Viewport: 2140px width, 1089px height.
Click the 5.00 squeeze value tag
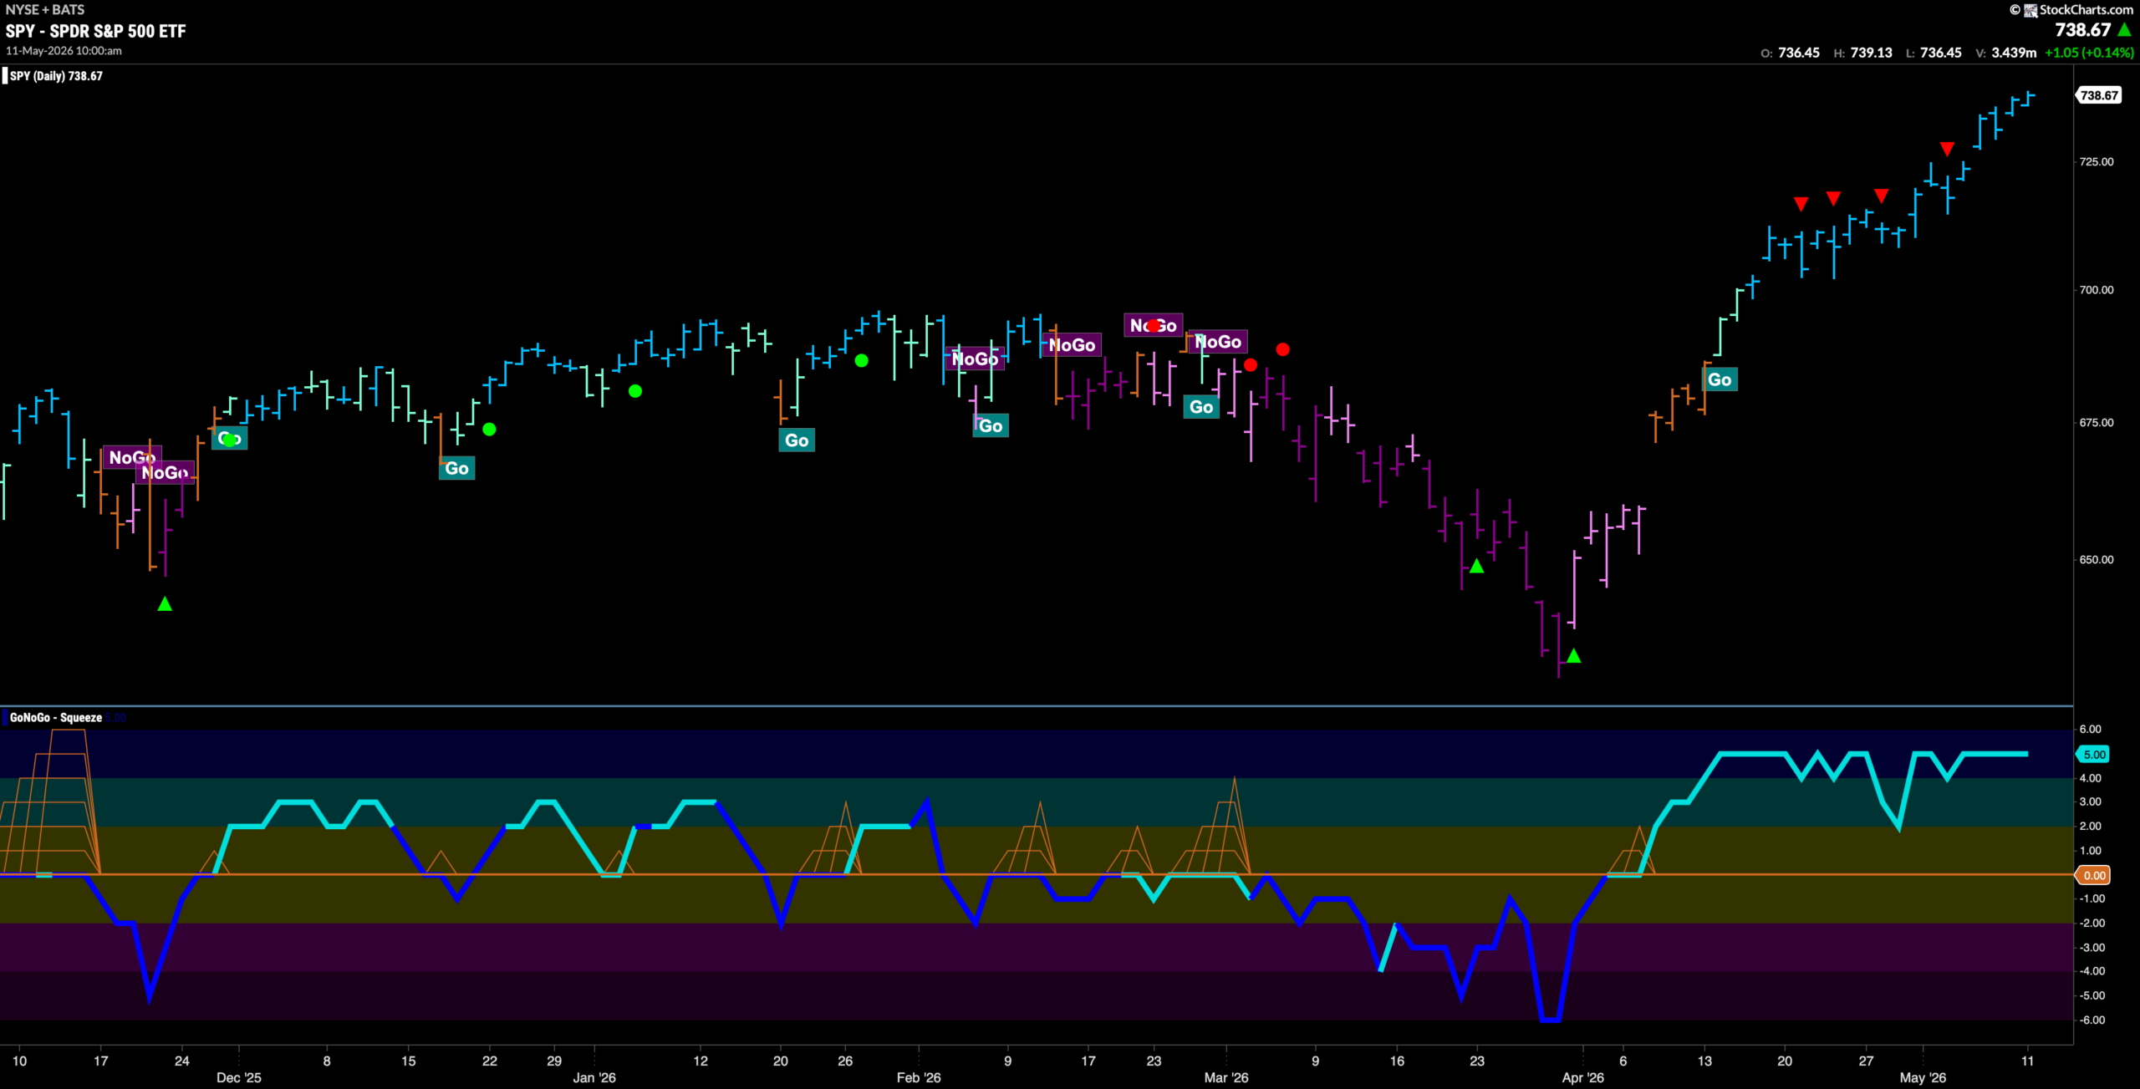[2094, 755]
